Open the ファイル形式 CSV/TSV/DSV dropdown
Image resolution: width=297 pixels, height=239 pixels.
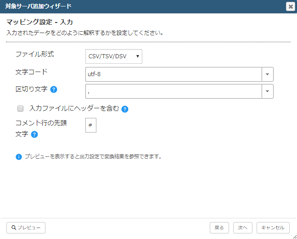click(x=114, y=56)
